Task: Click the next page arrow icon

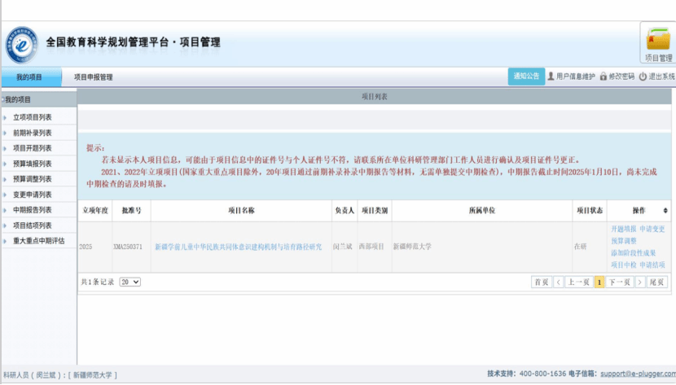Action: coord(640,282)
